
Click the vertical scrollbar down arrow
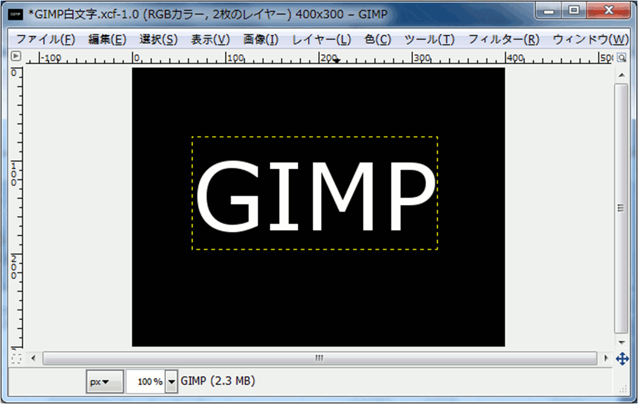(x=621, y=343)
